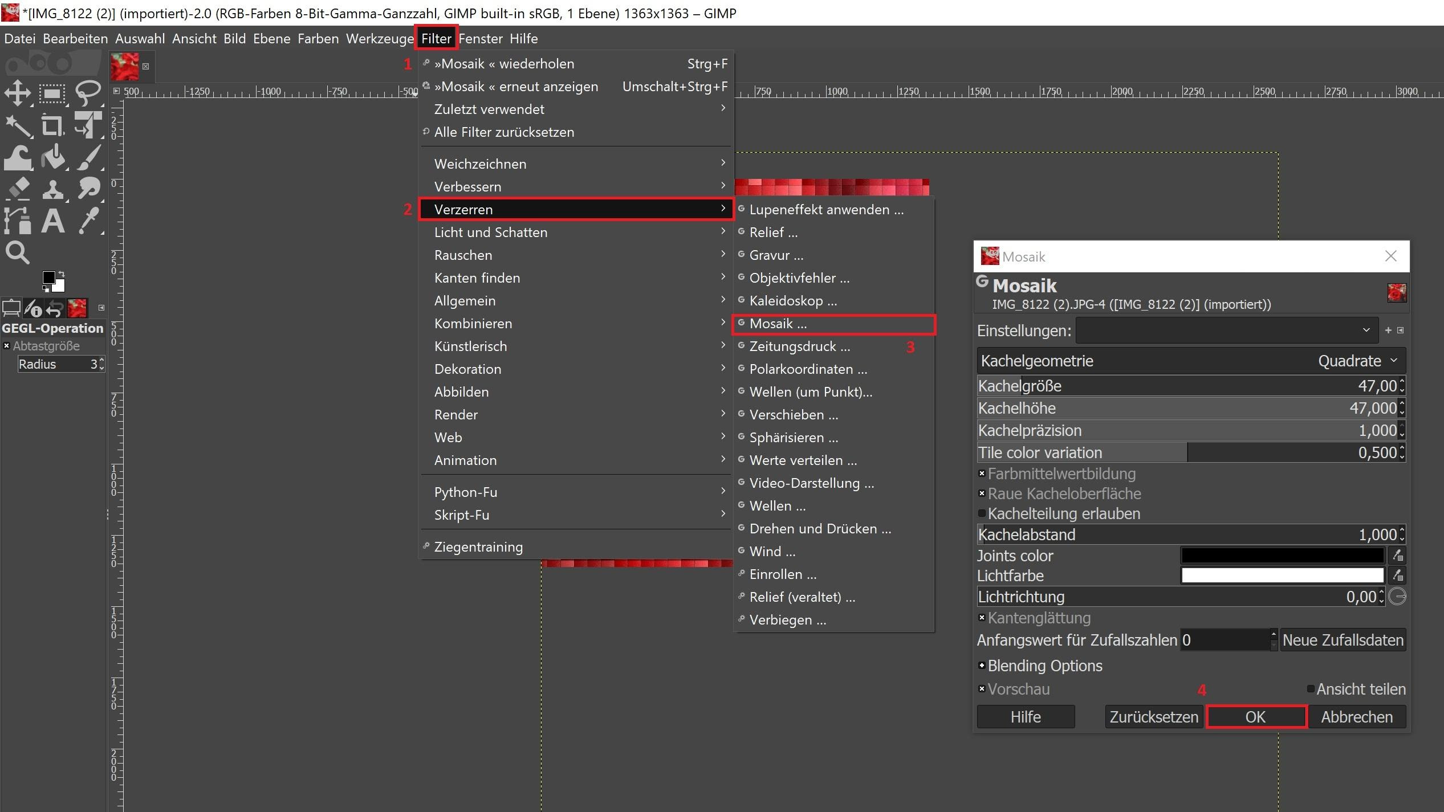1444x812 pixels.
Task: Select the Clone stamp tool
Action: (54, 190)
